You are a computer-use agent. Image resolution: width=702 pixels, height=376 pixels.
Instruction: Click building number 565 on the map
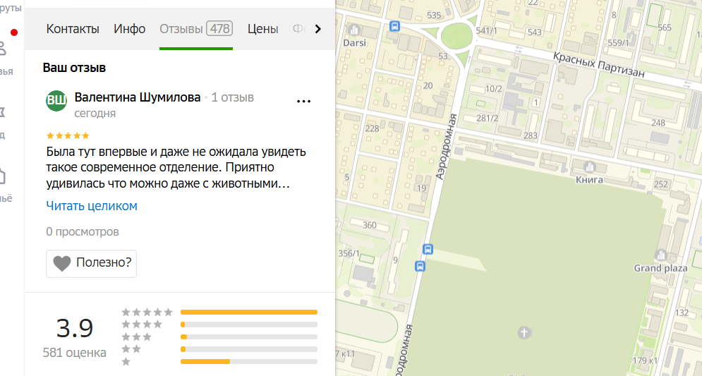665,28
